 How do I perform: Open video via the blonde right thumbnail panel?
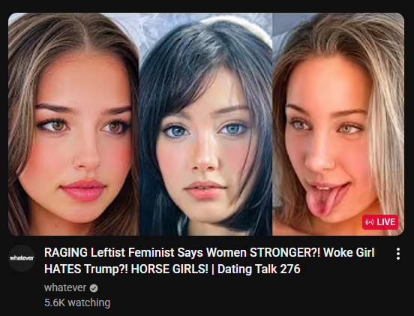[338, 124]
